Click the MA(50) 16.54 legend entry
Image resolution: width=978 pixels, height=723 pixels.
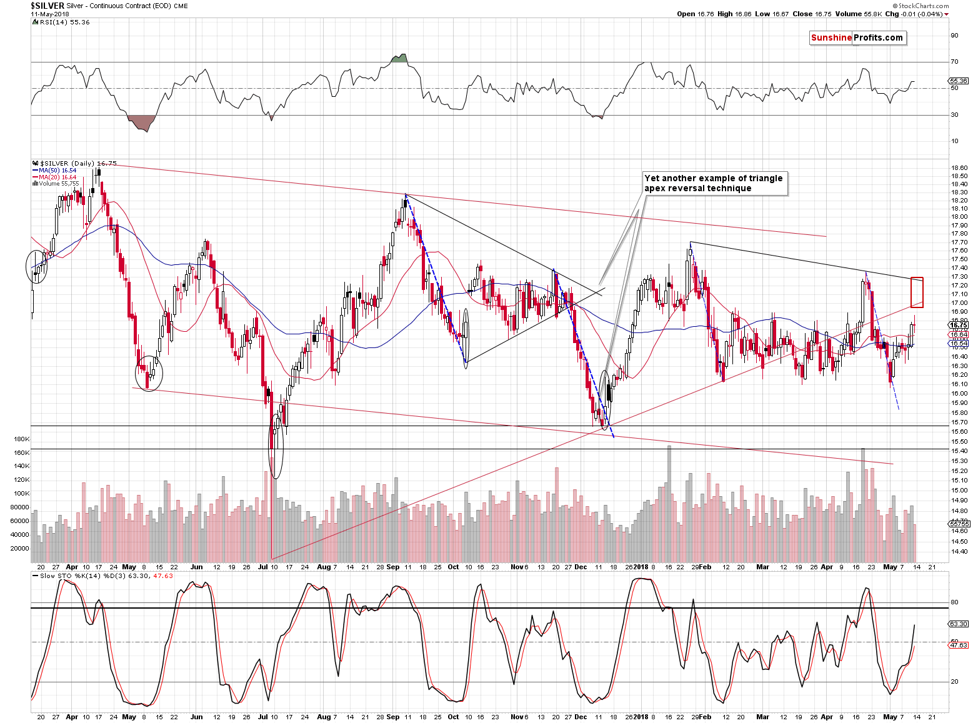tap(54, 170)
